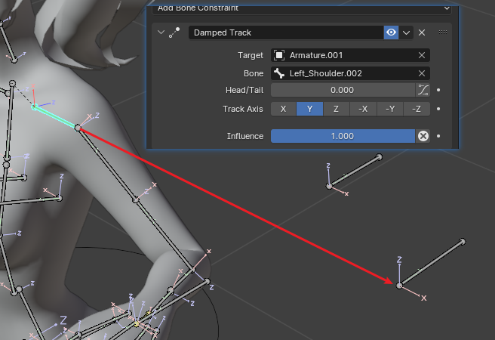The height and width of the screenshot is (340, 495).
Task: Clear the Left_Shoulder.002 bone selection
Action: coord(422,73)
